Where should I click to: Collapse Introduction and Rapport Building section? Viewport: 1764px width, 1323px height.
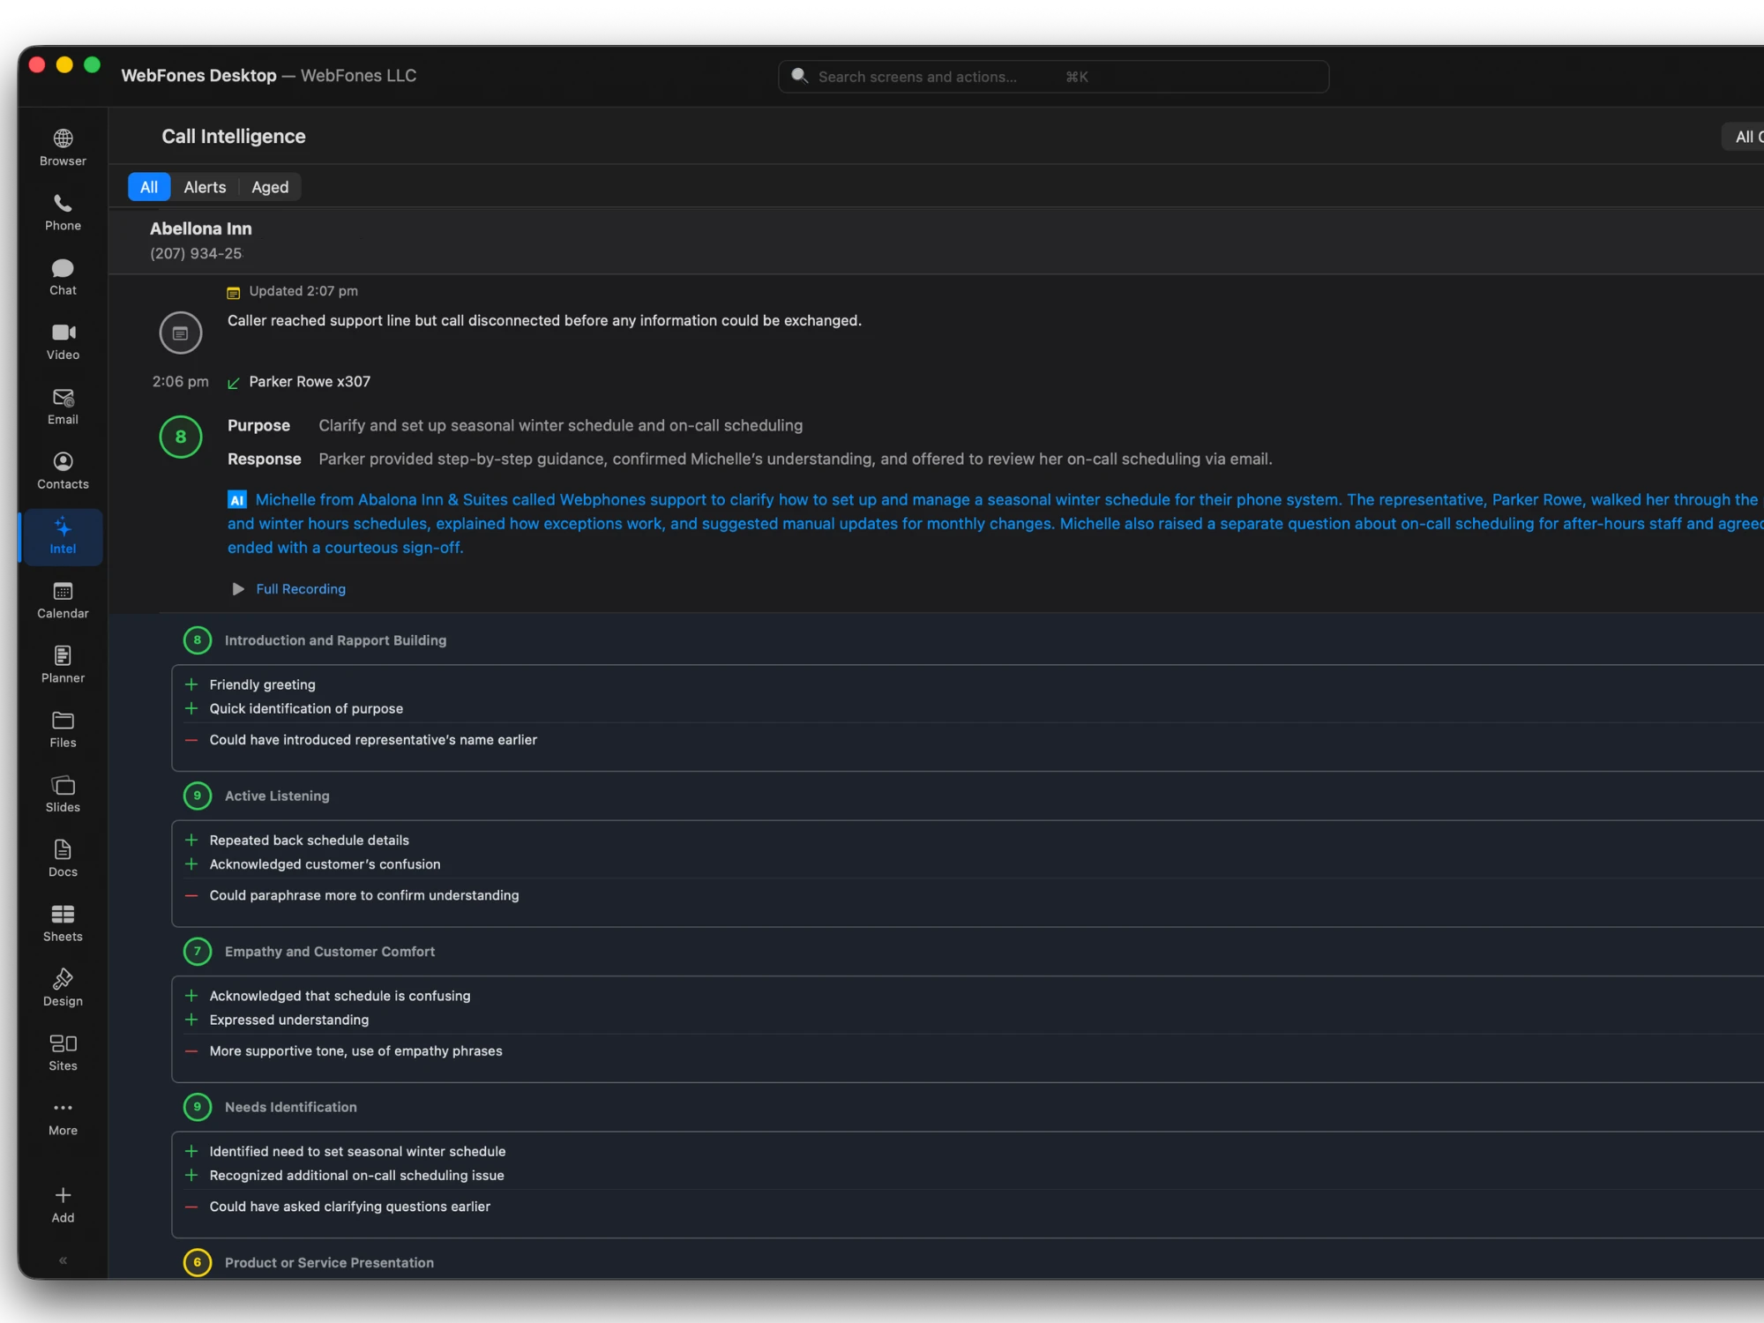click(x=335, y=640)
